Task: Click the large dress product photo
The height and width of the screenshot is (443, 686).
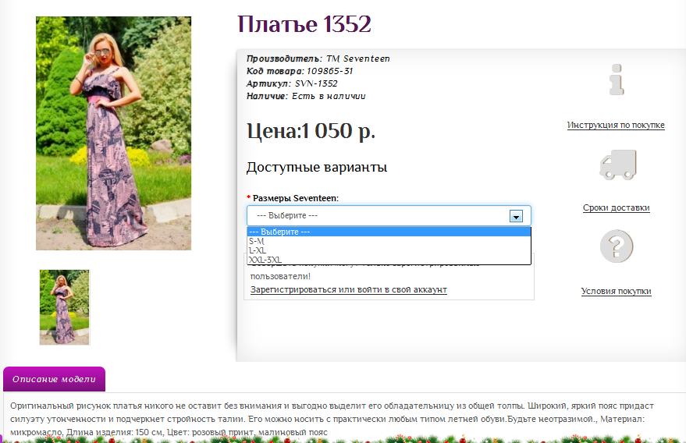Action: [113, 133]
